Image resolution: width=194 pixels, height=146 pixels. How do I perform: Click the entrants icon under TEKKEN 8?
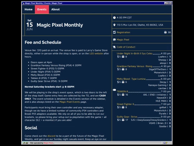click(x=123, y=95)
